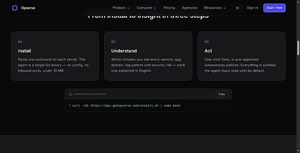Image resolution: width=300 pixels, height=153 pixels.
Task: Click the "Act" step heading
Action: coord(208,51)
